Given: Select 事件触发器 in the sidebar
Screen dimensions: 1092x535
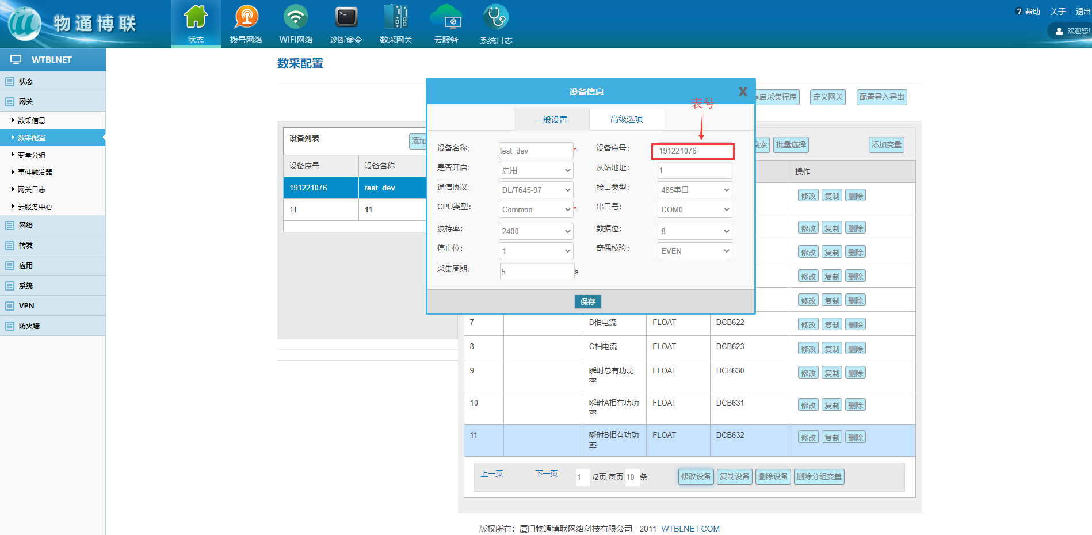Looking at the screenshot, I should tap(35, 173).
